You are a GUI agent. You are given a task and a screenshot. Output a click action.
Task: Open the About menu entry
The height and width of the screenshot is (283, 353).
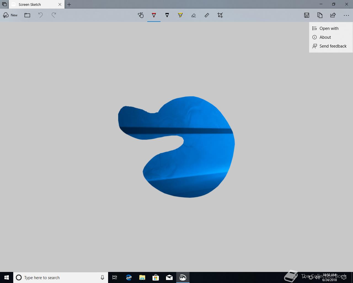coord(331,37)
